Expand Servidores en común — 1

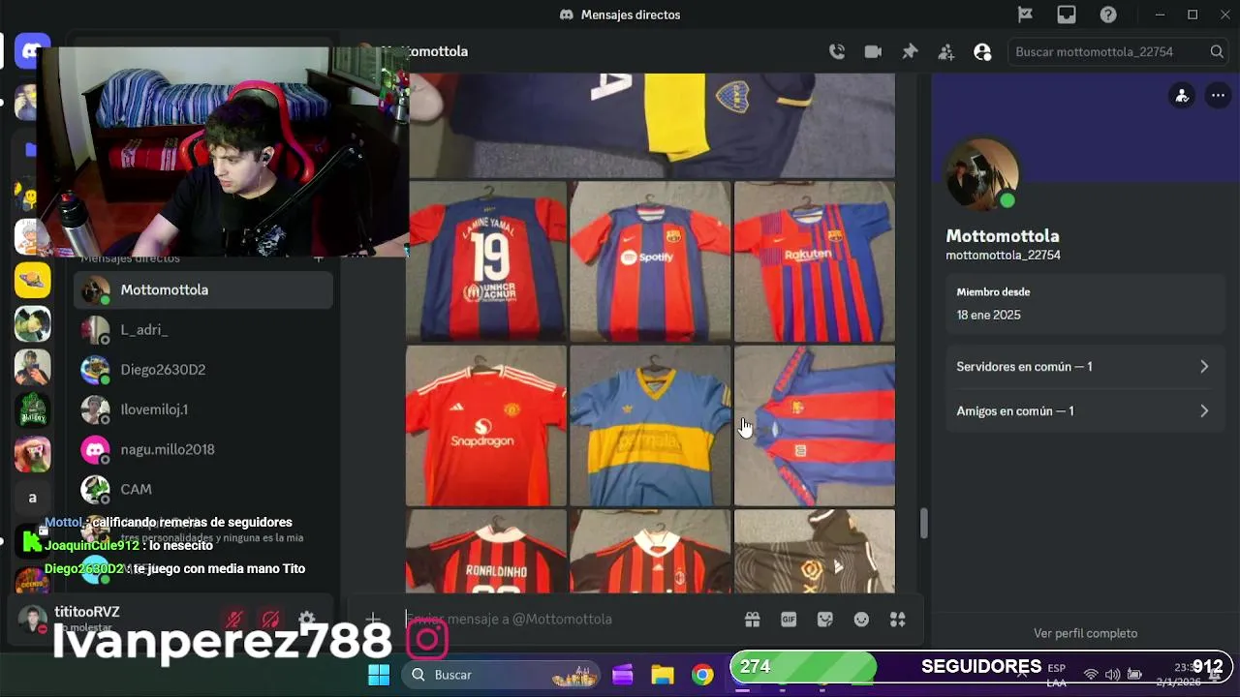[1084, 367]
